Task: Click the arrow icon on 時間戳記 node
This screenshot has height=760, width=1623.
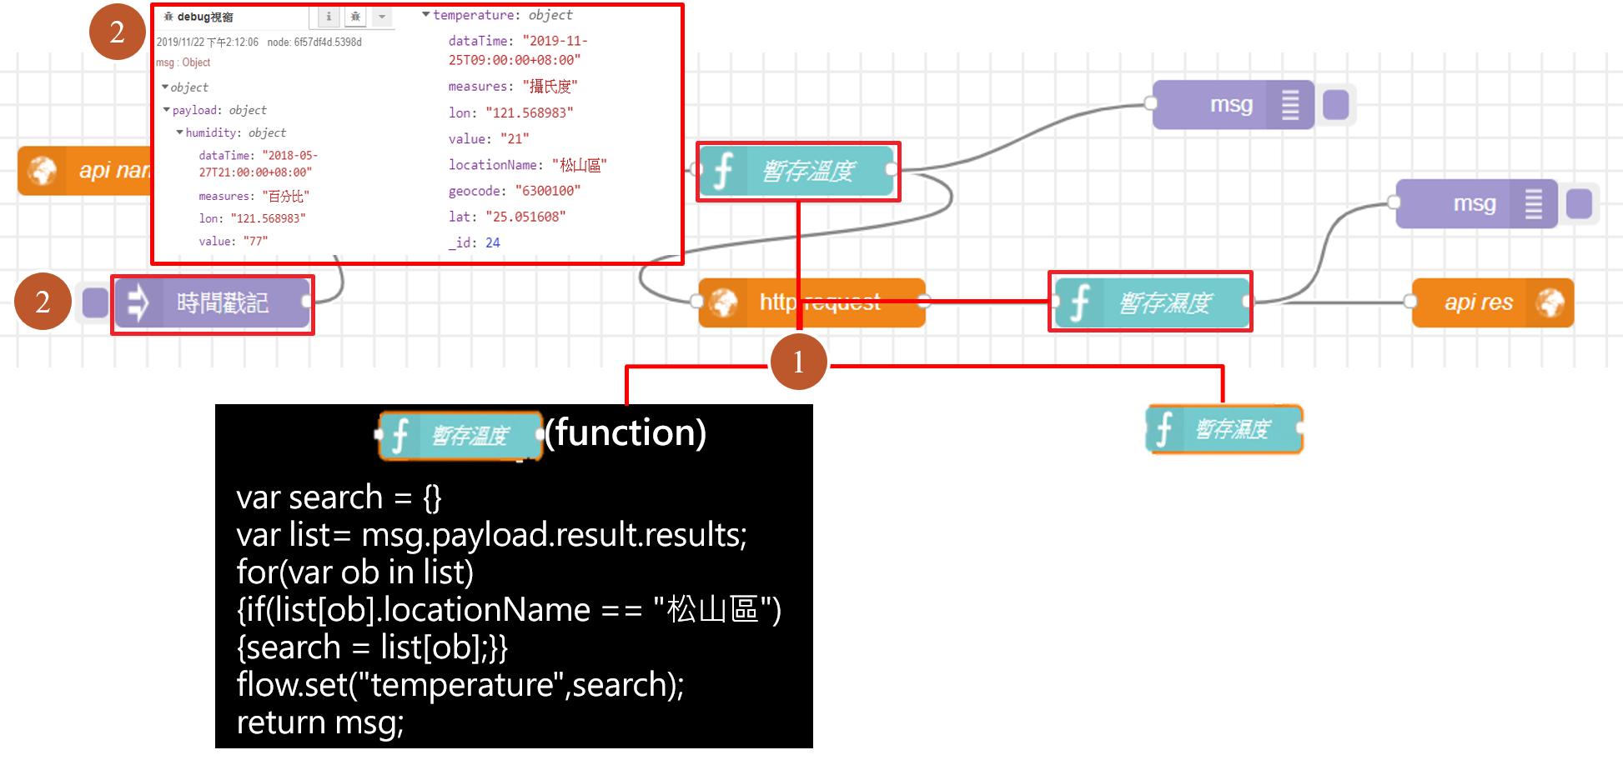Action: click(x=138, y=303)
